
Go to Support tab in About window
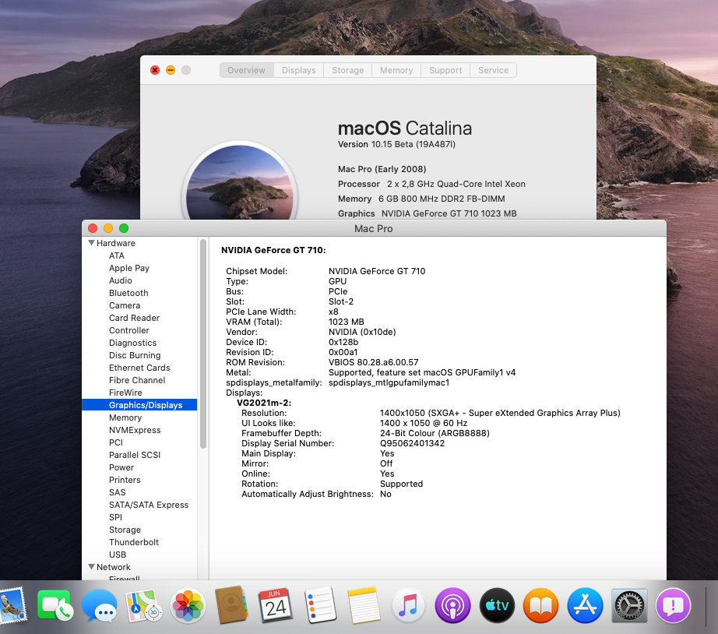coord(445,70)
